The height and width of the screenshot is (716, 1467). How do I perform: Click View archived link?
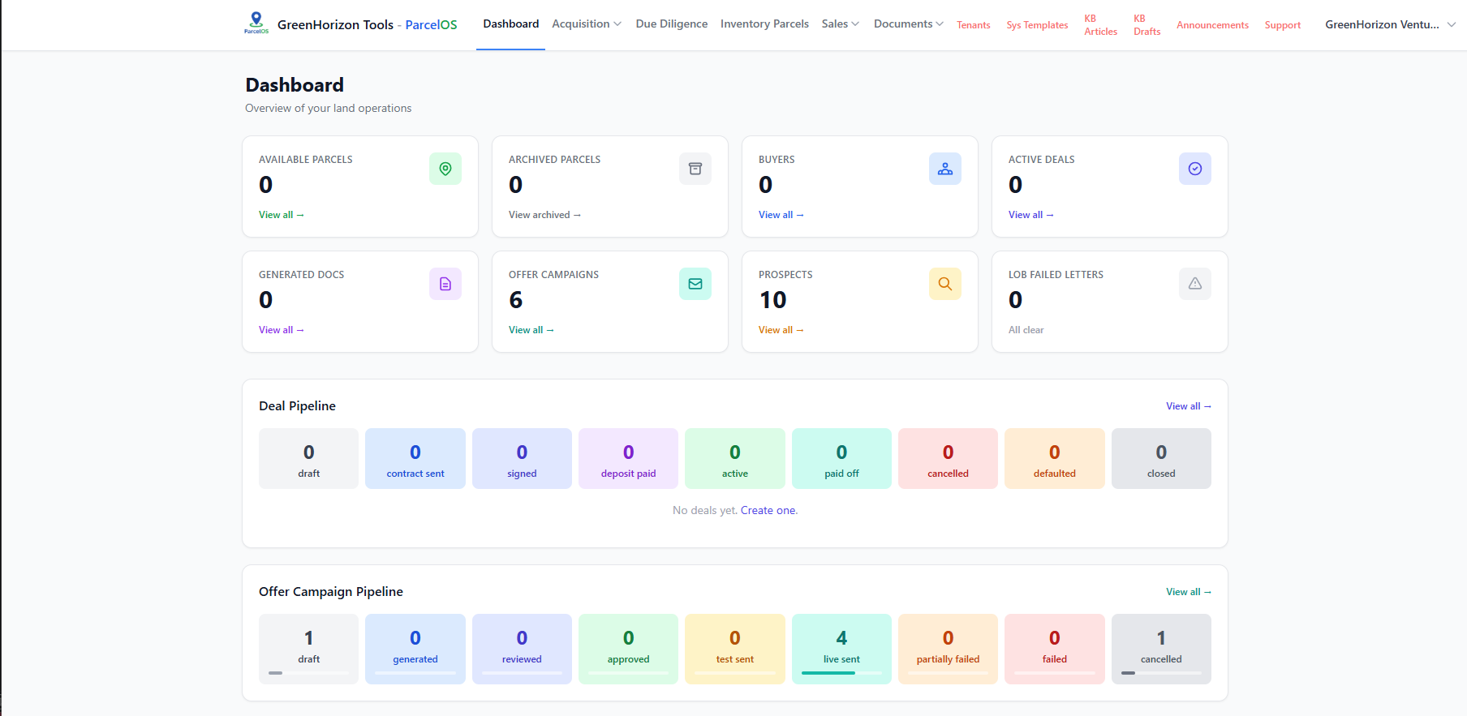click(x=544, y=215)
